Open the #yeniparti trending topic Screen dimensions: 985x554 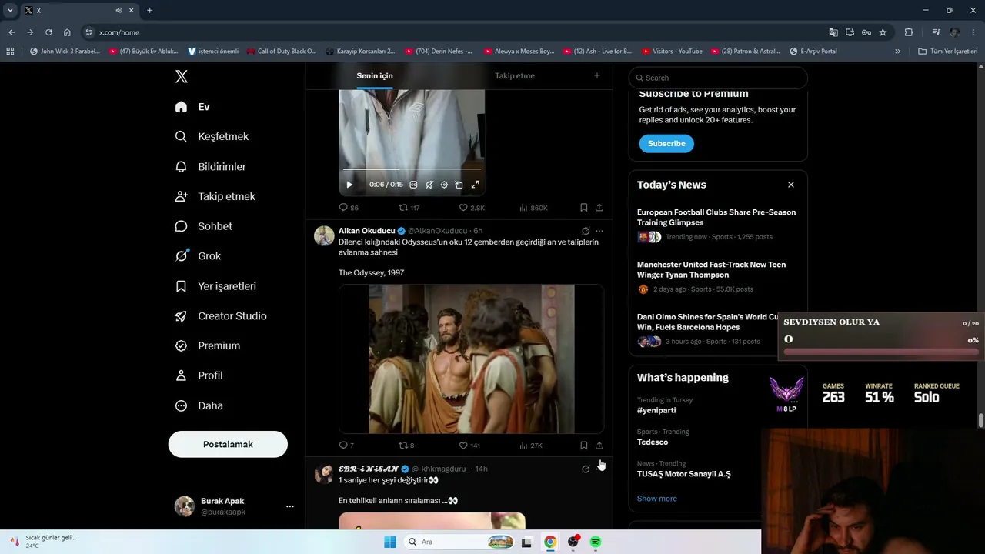656,410
